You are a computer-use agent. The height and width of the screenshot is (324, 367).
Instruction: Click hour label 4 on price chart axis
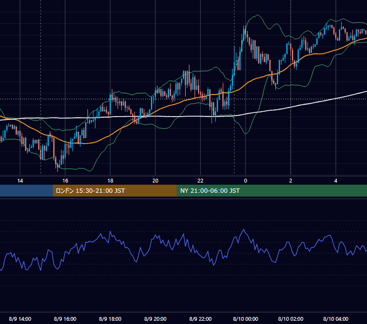[336, 181]
